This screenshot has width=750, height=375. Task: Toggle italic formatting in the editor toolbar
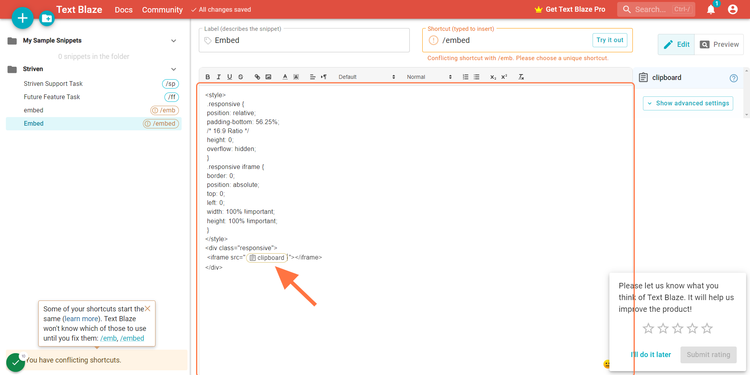pyautogui.click(x=219, y=77)
